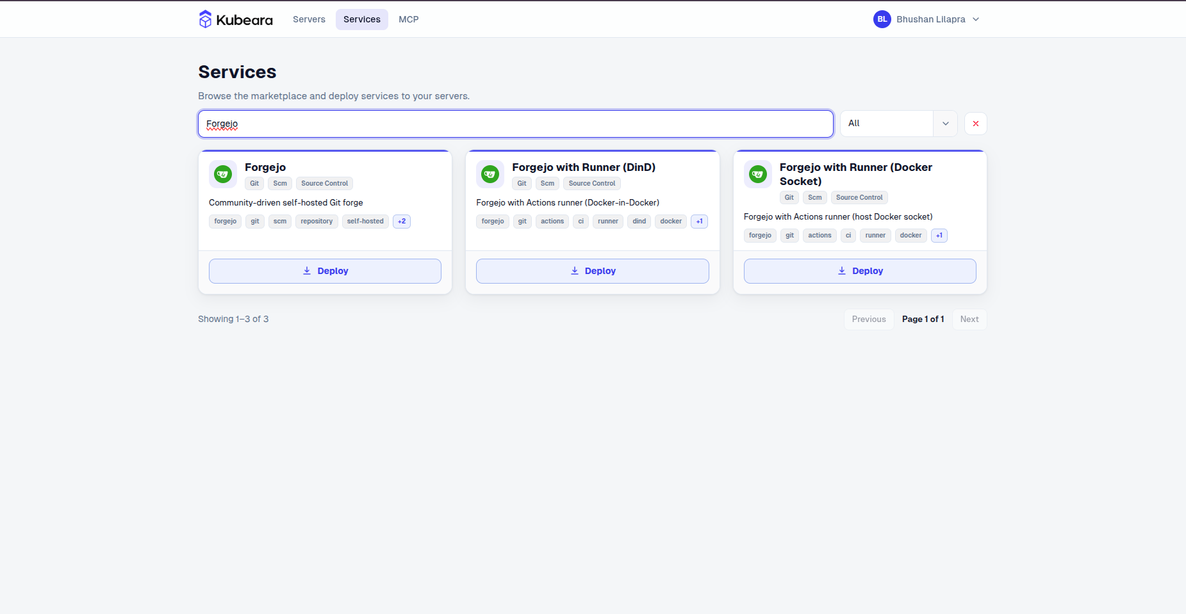Expand the +2 tags on the Forgejo card

[402, 222]
